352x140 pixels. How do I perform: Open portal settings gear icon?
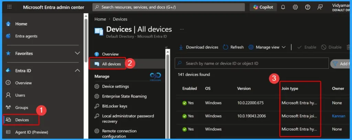295,7
